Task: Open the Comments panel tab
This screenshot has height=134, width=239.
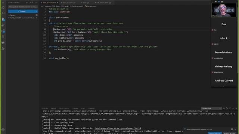Action: (91, 108)
